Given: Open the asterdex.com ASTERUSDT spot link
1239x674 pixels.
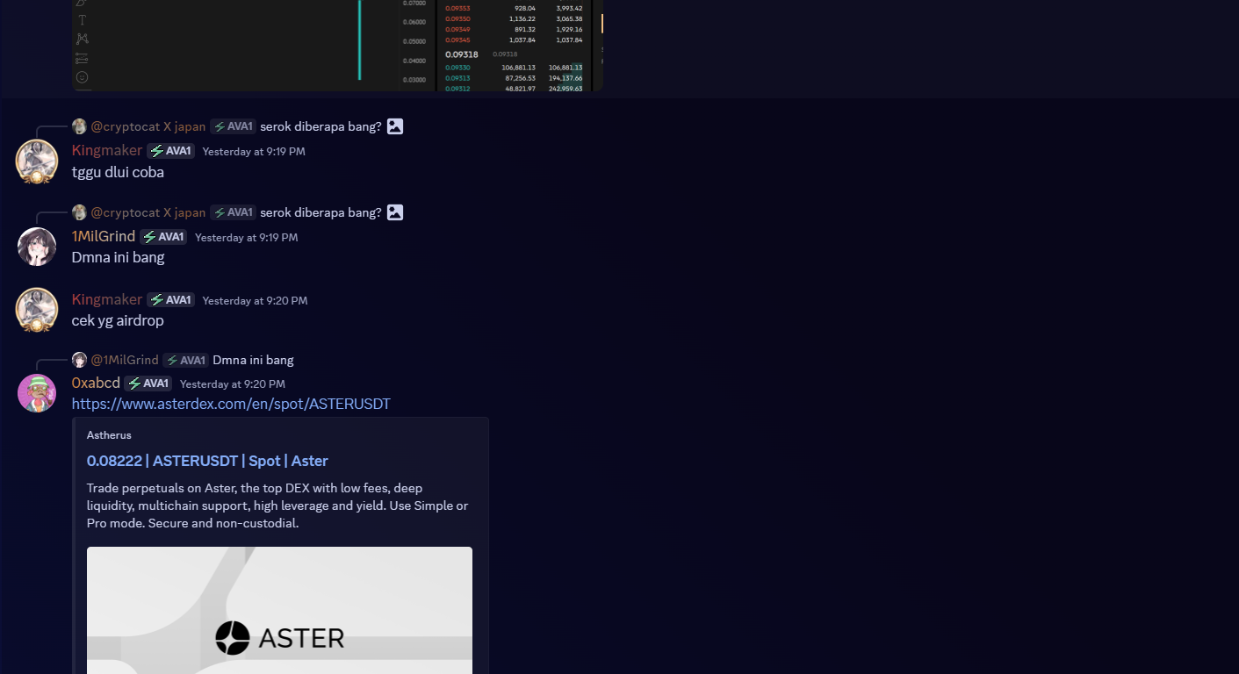Looking at the screenshot, I should [230, 403].
